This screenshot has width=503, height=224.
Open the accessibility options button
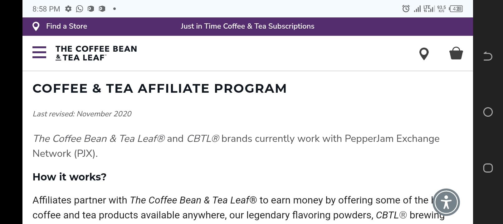click(x=446, y=202)
